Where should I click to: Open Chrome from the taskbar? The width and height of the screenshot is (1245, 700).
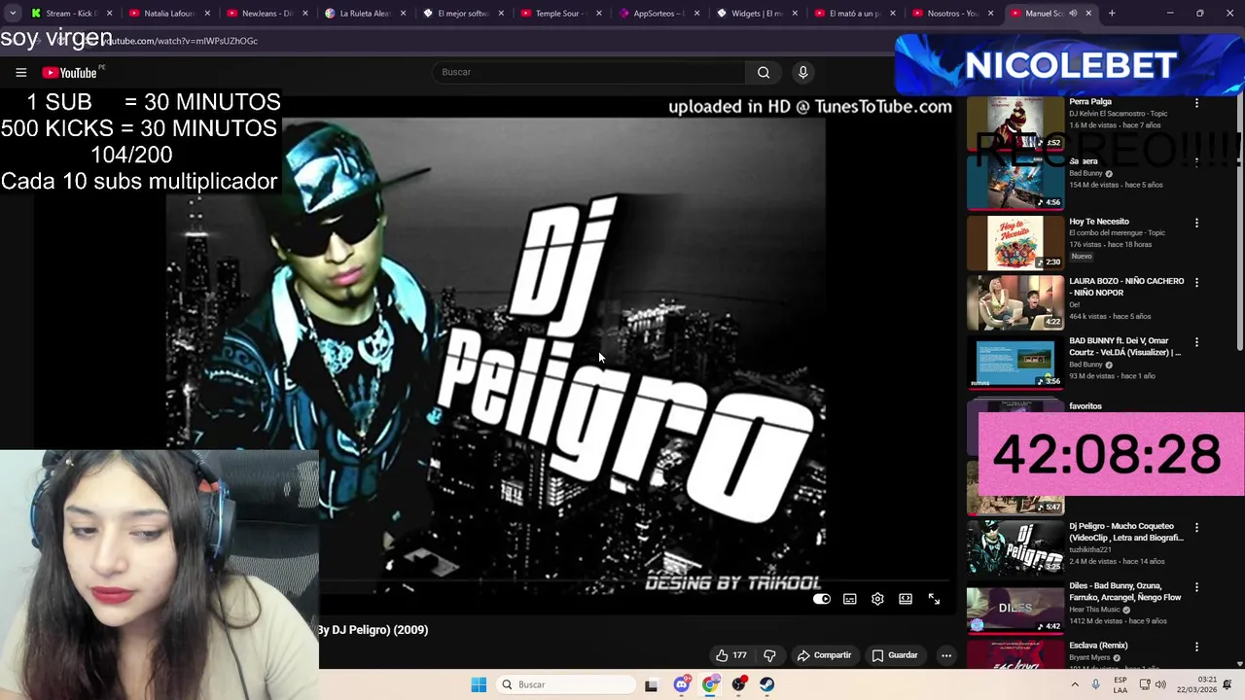click(x=710, y=684)
